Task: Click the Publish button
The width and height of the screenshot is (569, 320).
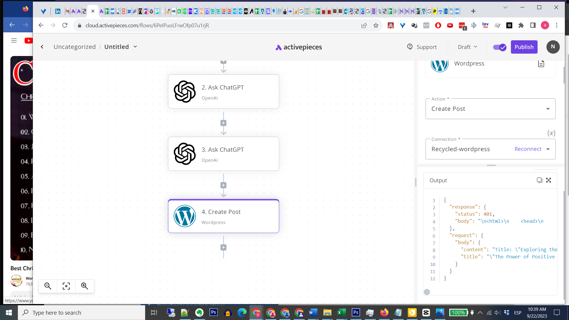Action: (524, 47)
